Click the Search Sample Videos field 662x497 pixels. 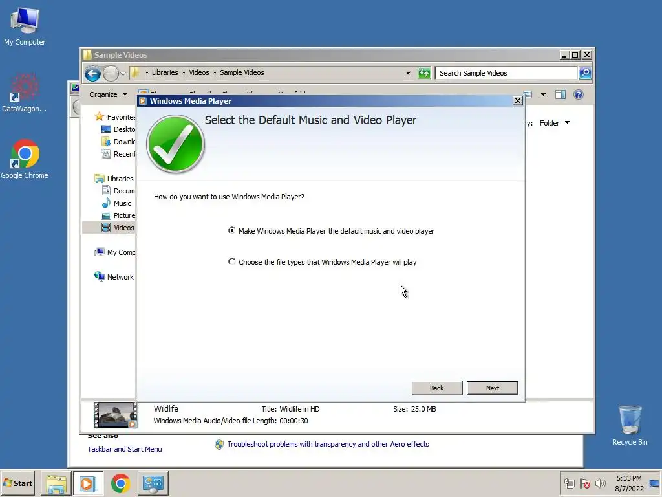click(x=506, y=73)
